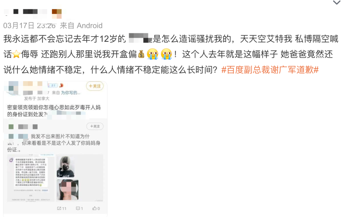Click the 来自 Android source text
Viewport: 343px width, 217px height.
(81, 26)
